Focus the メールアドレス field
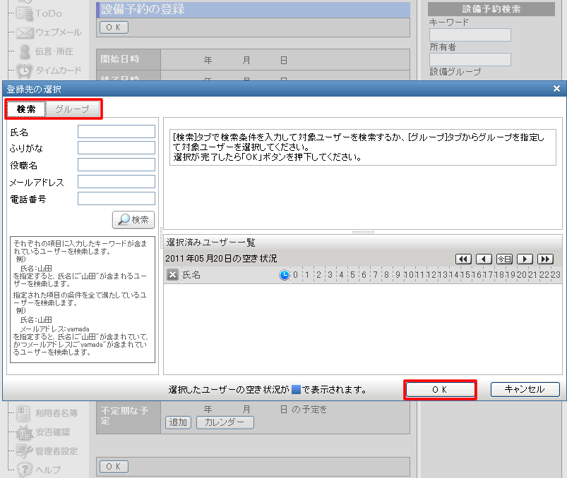The height and width of the screenshot is (478, 567). [x=117, y=182]
